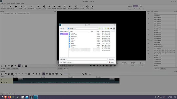Viewport: 177px width, 99px height.
Task: Switch to the History tab in Recent panel
Action: coord(163,69)
